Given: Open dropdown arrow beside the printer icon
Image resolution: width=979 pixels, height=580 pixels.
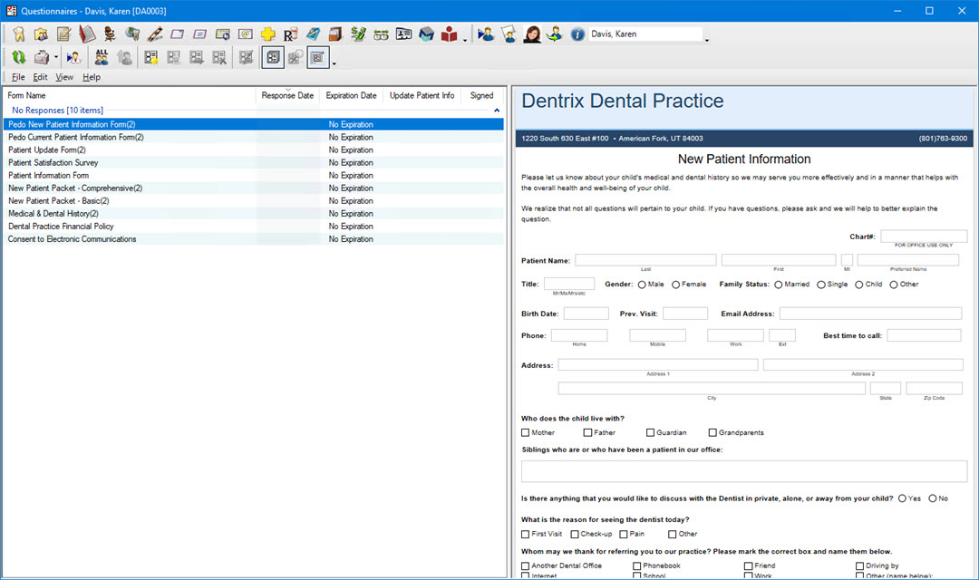Looking at the screenshot, I should (x=56, y=58).
